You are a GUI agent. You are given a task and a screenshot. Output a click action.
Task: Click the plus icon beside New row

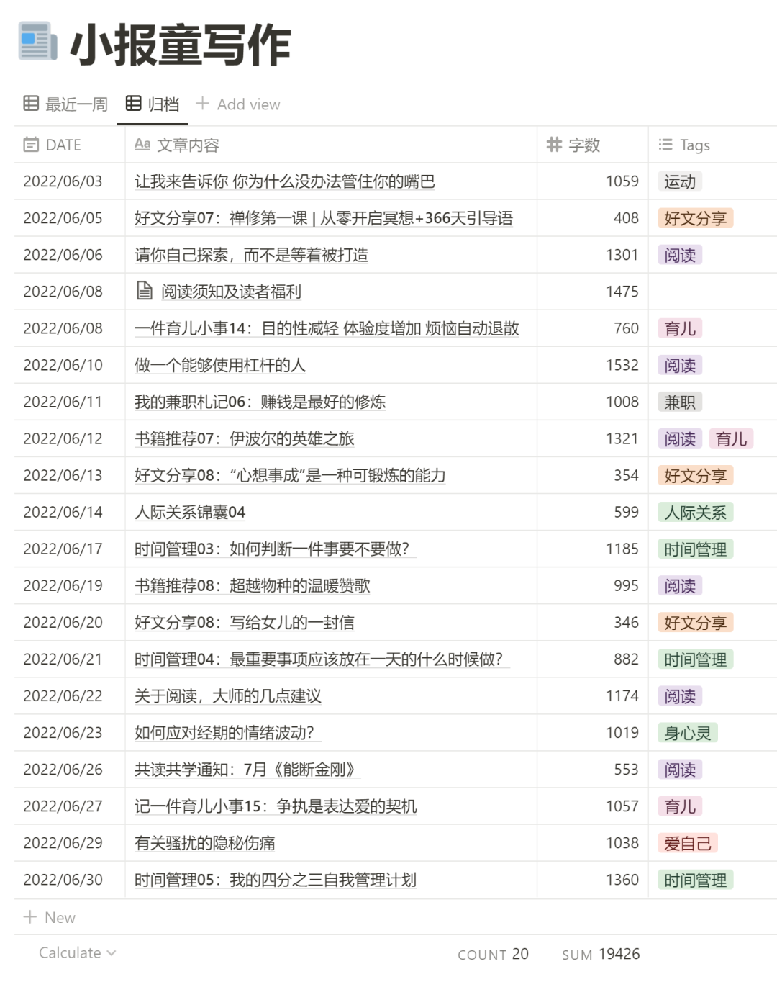(x=30, y=916)
